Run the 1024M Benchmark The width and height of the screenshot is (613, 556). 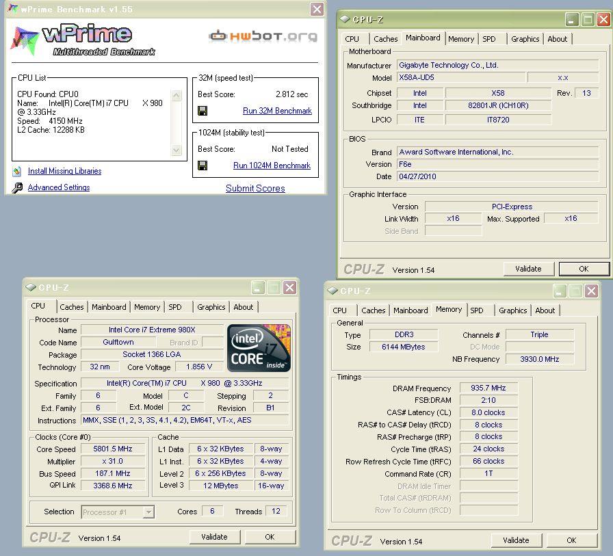tap(272, 166)
